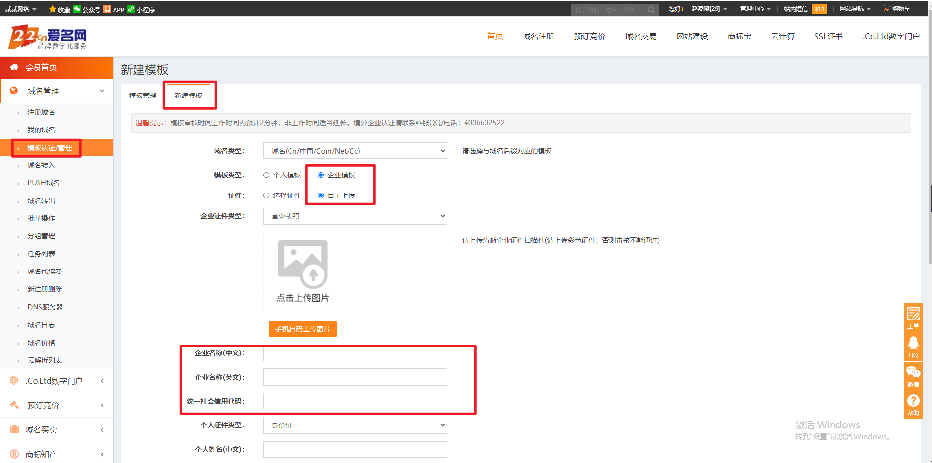Open 我的域名 in the sidebar
Screen dimensions: 932x463
41,130
